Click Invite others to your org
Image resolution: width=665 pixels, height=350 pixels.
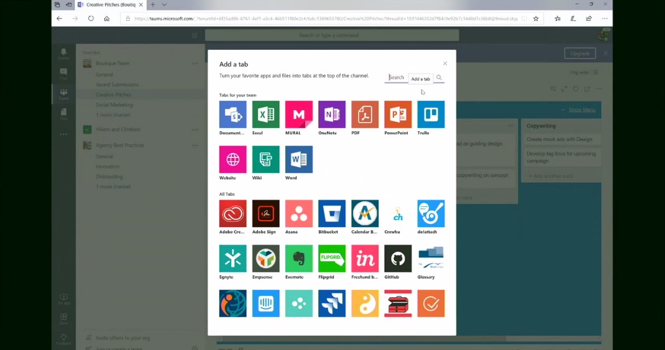coord(122,338)
